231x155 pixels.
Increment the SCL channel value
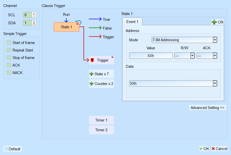click(x=34, y=14)
